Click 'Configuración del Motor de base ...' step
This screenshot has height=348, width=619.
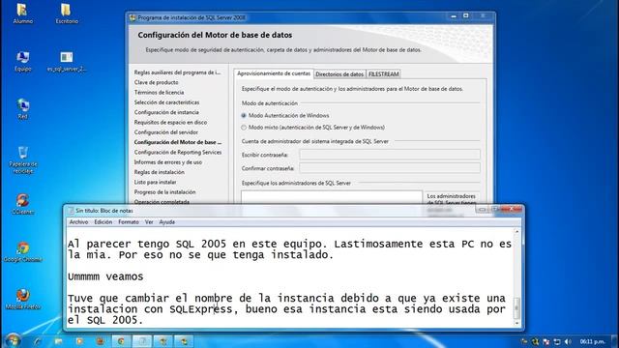178,142
